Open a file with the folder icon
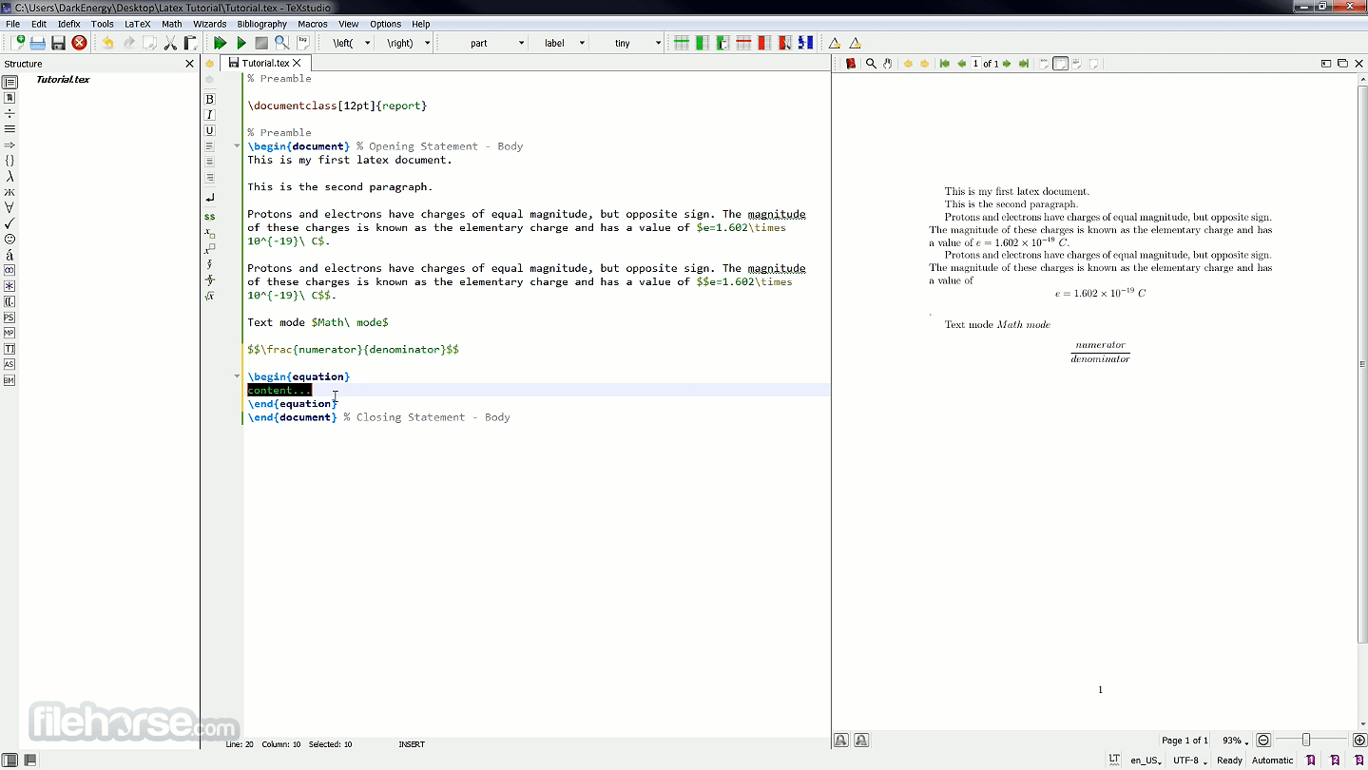The width and height of the screenshot is (1368, 770). tap(38, 43)
